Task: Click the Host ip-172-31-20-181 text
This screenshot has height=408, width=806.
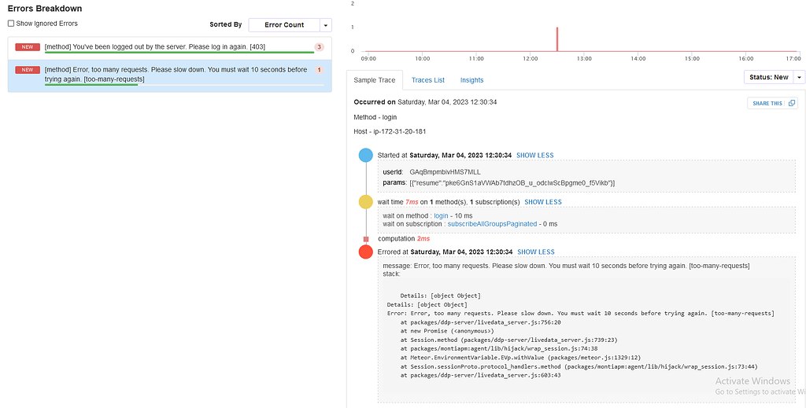Action: (390, 132)
